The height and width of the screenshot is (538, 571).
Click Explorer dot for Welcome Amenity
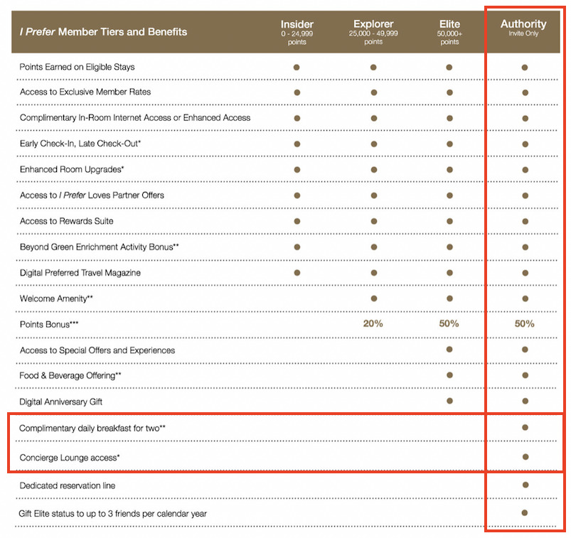(x=374, y=298)
